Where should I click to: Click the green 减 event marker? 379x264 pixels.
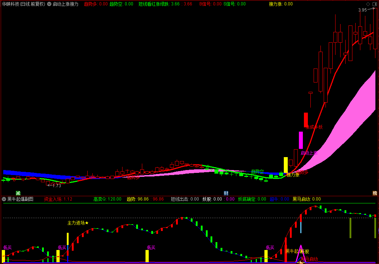[18, 193]
